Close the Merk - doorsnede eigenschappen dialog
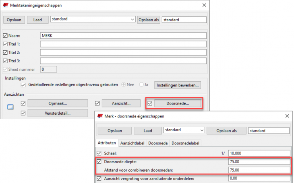This screenshot has height=183, width=294. click(287, 116)
